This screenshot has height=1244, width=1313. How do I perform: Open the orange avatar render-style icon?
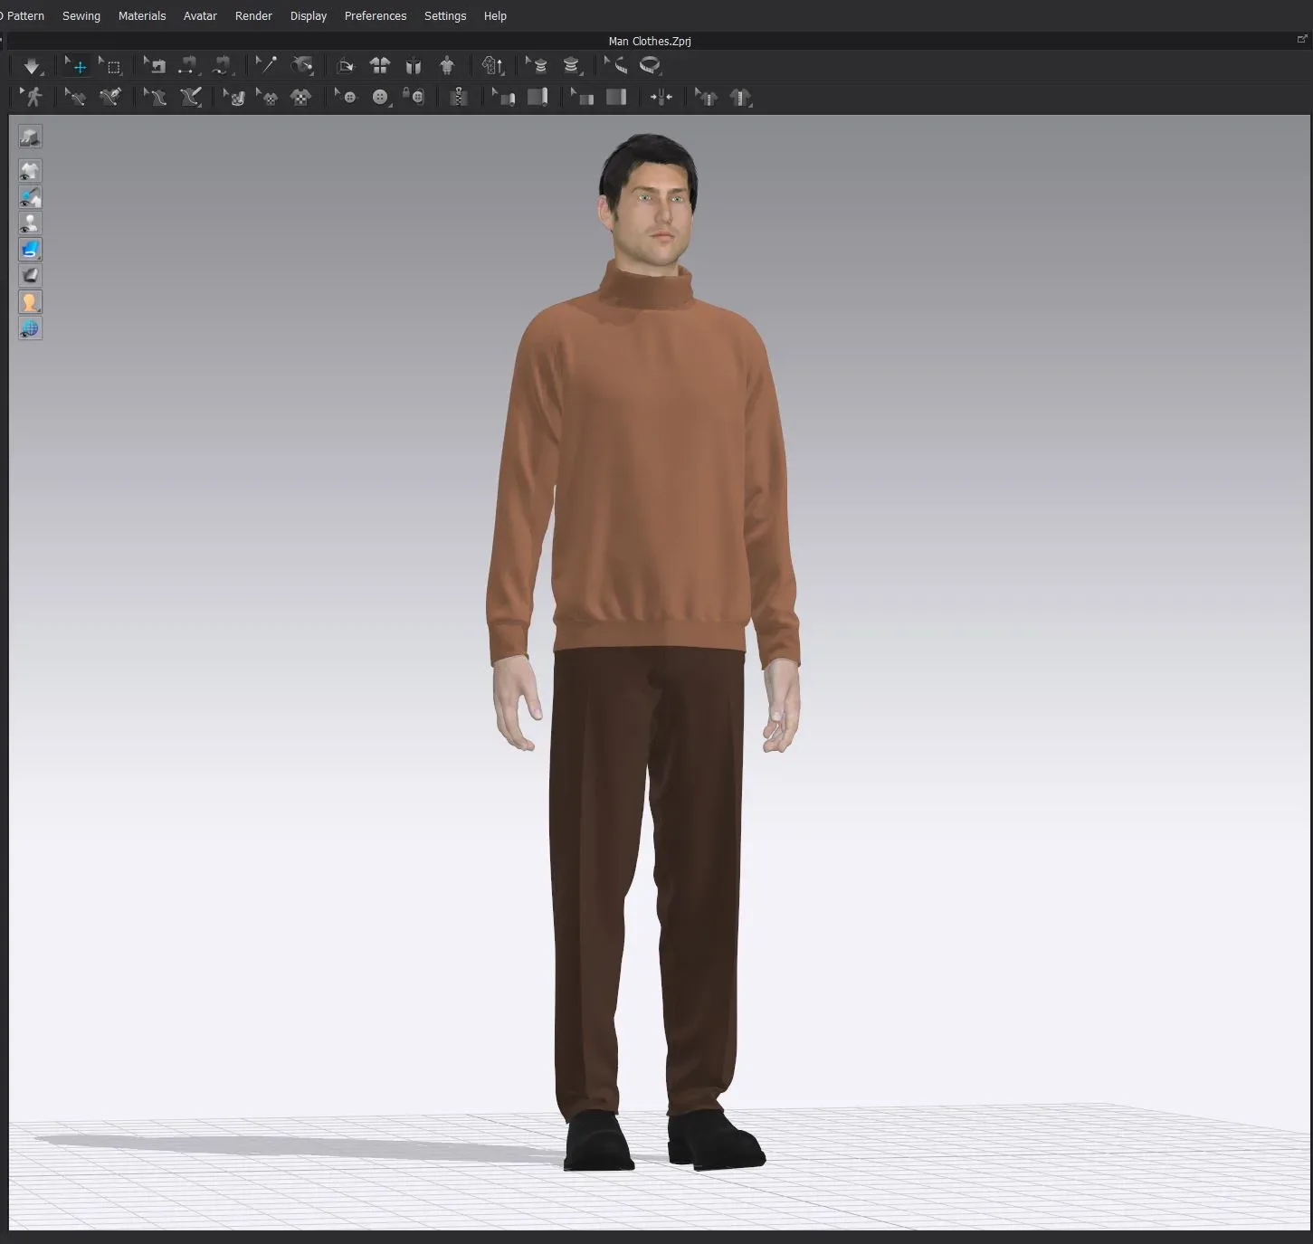(x=30, y=302)
